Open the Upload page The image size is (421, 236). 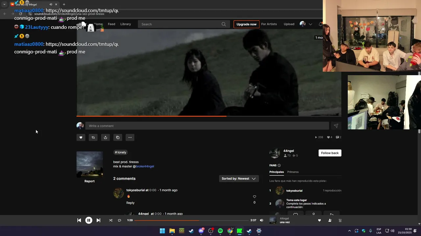coord(289,24)
